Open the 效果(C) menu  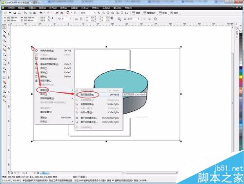tap(63, 8)
